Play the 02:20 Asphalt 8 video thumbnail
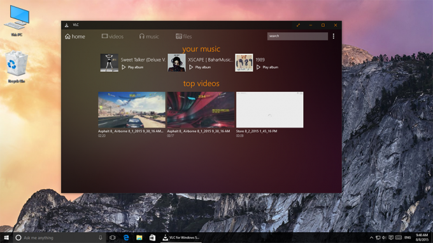 132,110
